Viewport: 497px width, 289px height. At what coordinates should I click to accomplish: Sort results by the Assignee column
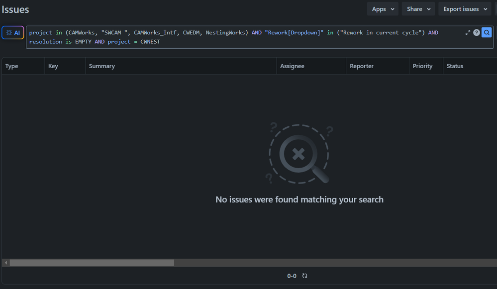[292, 66]
